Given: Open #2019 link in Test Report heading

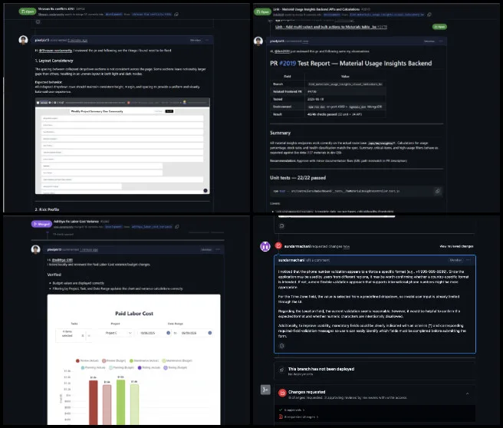Looking at the screenshot, I should pyautogui.click(x=288, y=63).
